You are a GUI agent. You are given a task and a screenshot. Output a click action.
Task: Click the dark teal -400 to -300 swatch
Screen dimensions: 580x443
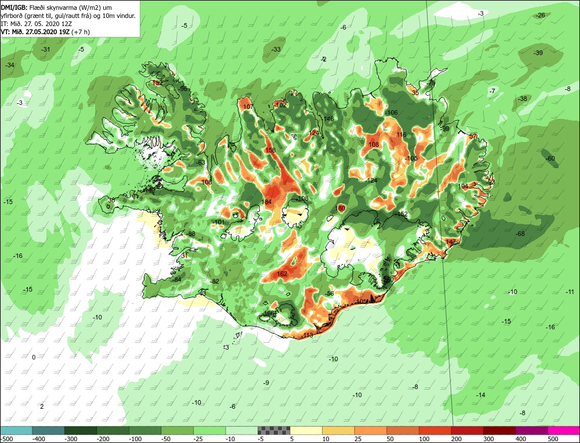pos(49,430)
